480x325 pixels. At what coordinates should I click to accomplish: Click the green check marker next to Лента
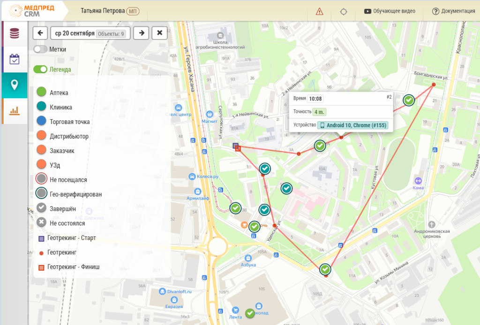point(250,313)
